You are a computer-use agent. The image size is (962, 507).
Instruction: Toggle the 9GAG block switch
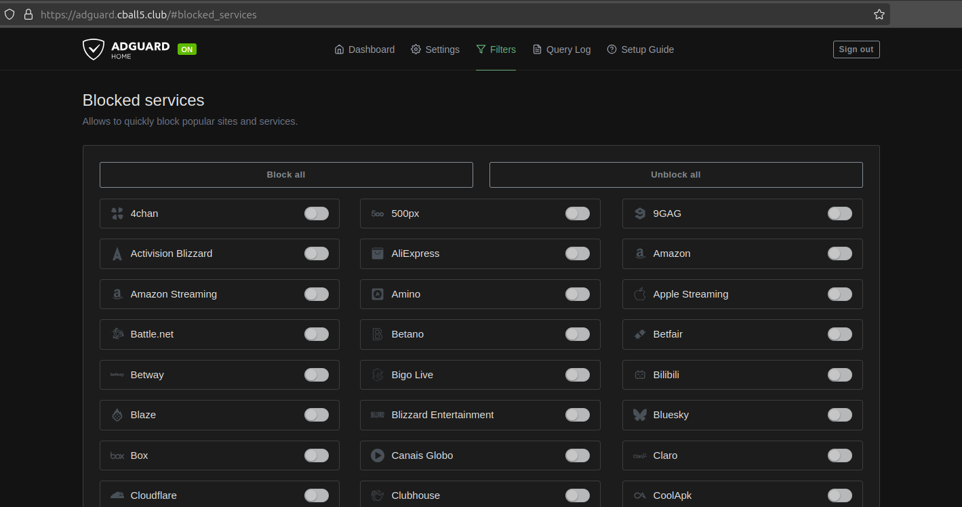tap(840, 214)
